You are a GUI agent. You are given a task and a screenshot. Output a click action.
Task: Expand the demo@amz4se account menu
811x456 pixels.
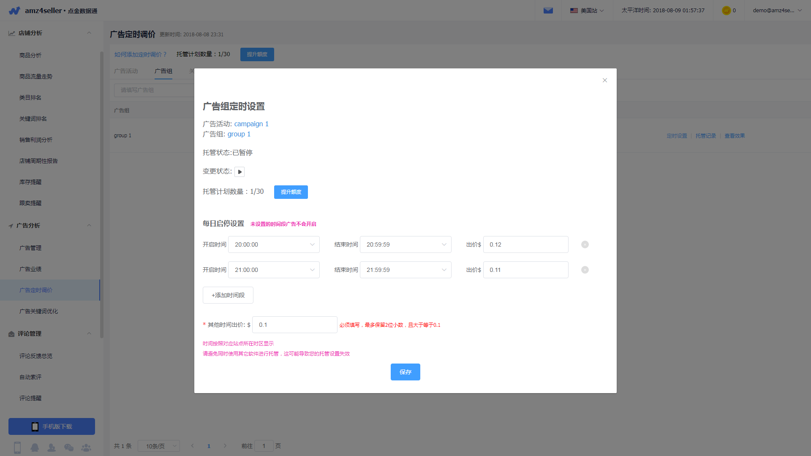point(776,10)
